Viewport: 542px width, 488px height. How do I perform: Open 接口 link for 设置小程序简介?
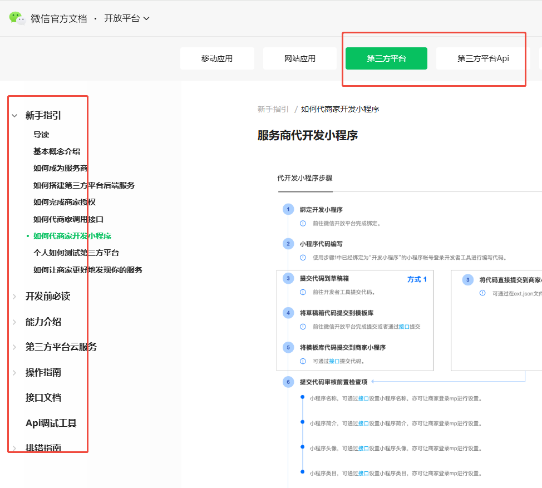[x=363, y=423]
